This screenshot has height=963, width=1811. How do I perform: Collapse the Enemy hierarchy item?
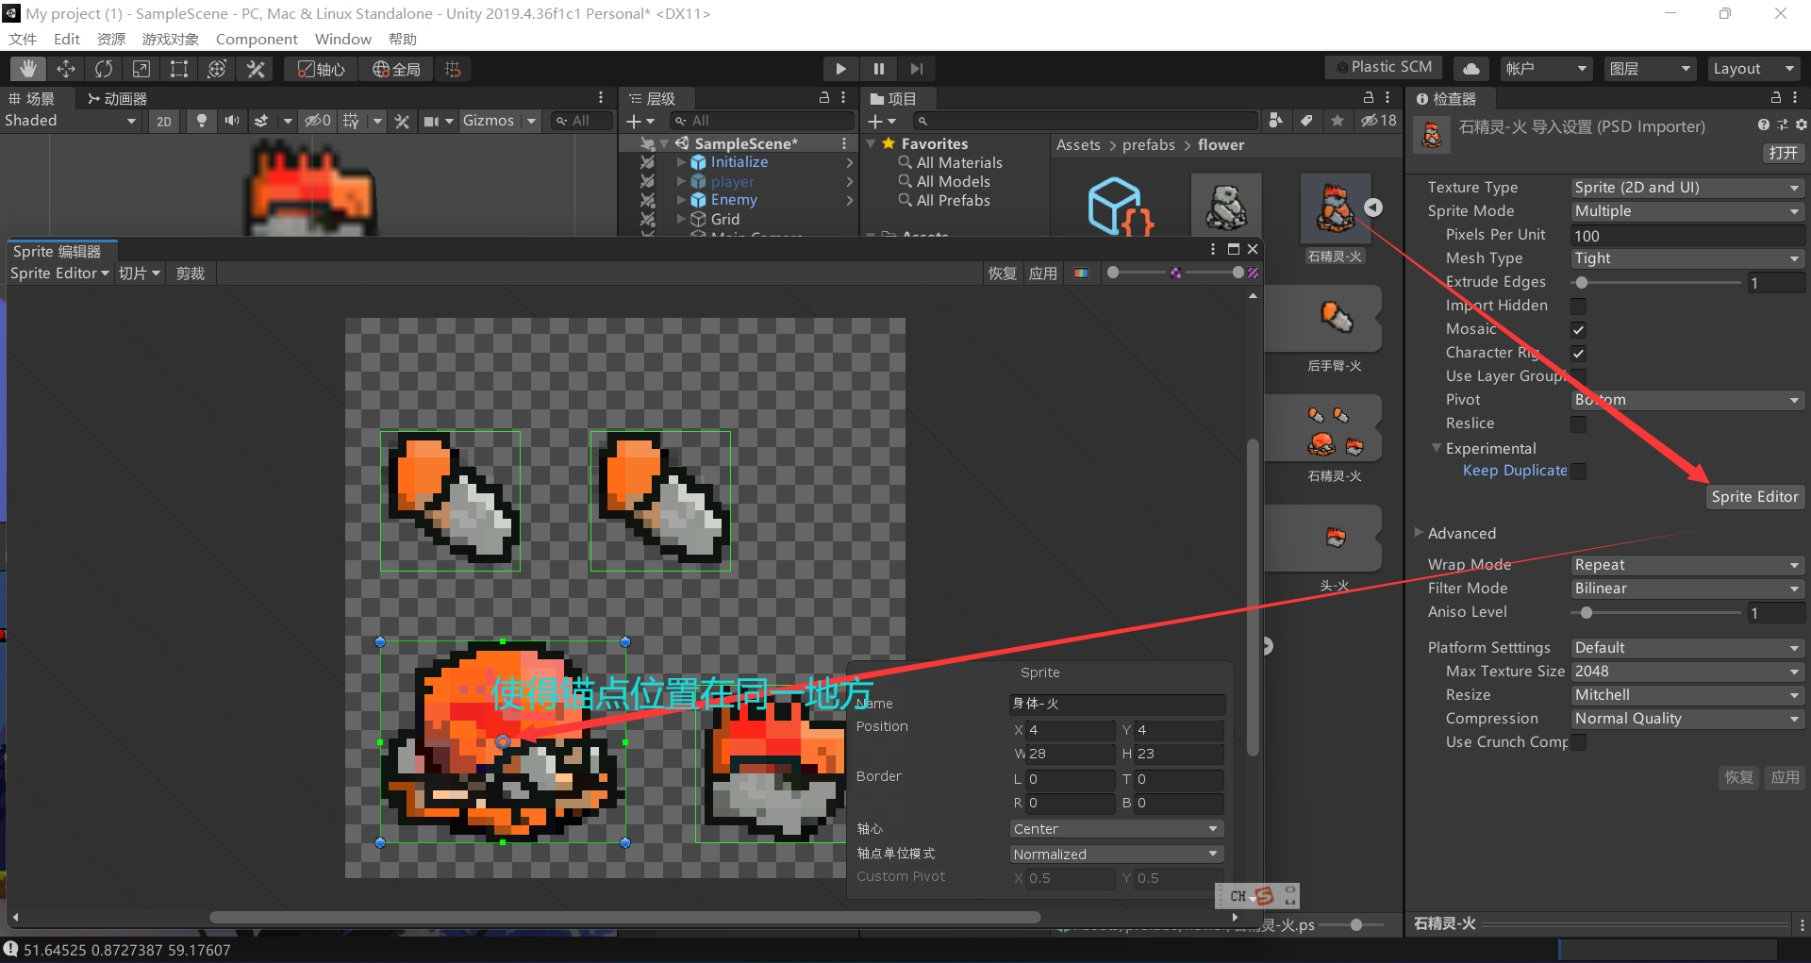(x=682, y=200)
